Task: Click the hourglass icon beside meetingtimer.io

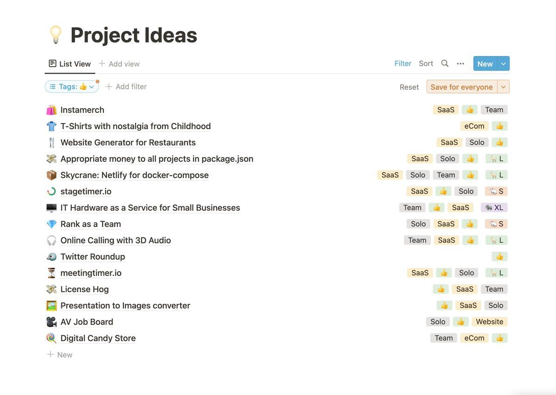Action: click(51, 273)
